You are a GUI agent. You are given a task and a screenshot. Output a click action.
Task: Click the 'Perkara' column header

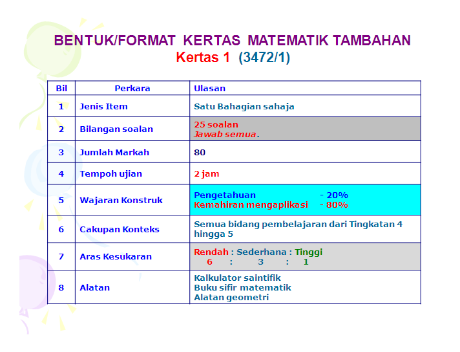132,88
